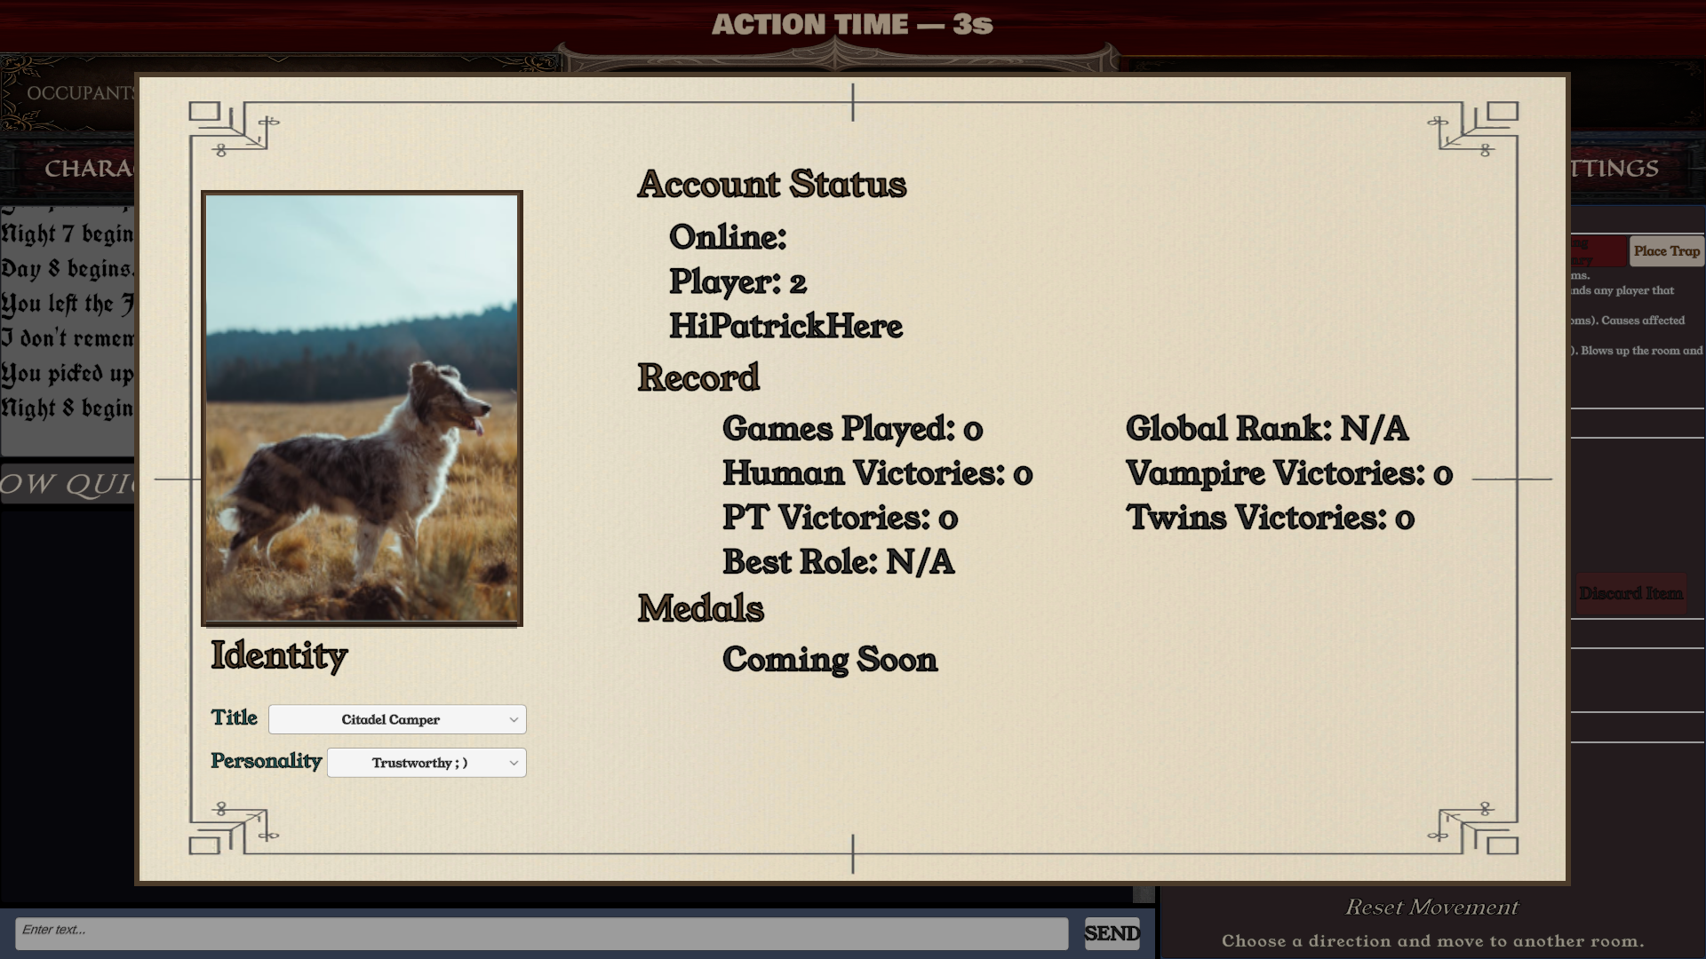Send the chat message with SEND
Viewport: 1706px width, 959px height.
click(x=1112, y=933)
